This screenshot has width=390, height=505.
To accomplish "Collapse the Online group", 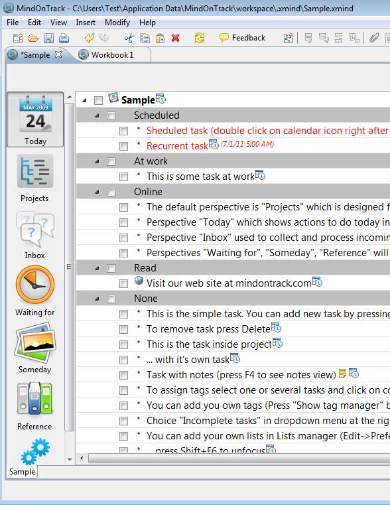I will click(x=97, y=192).
